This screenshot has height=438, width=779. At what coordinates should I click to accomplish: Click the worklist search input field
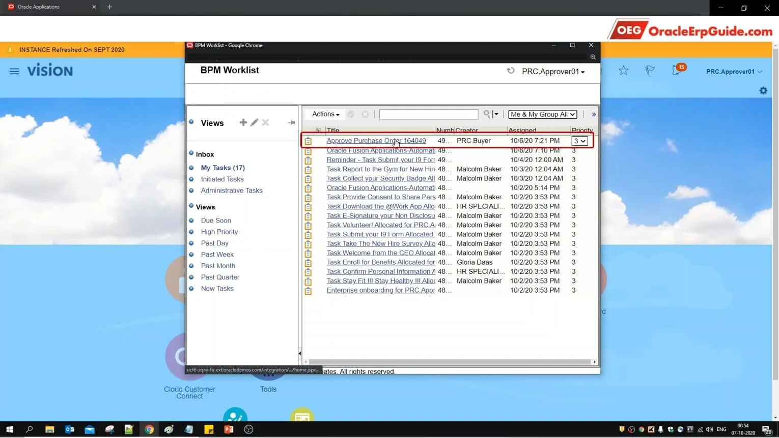429,114
